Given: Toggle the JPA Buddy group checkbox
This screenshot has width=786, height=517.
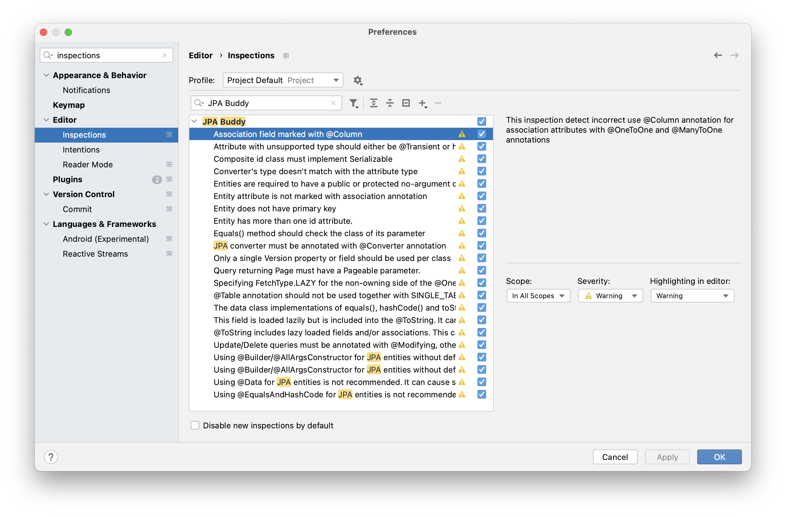Looking at the screenshot, I should [481, 122].
